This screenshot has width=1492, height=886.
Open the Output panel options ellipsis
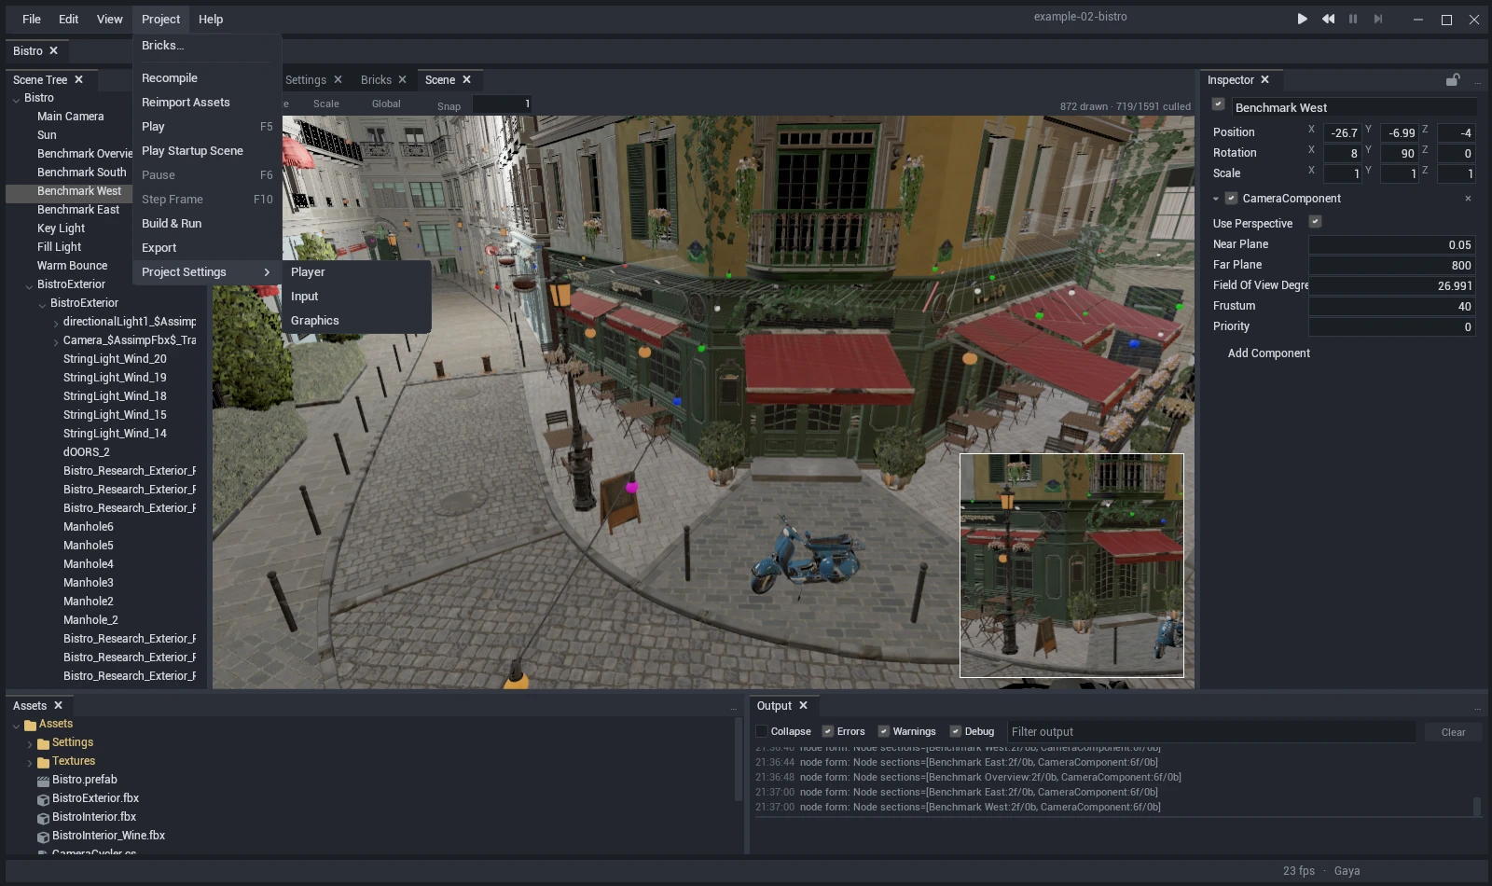1478,709
